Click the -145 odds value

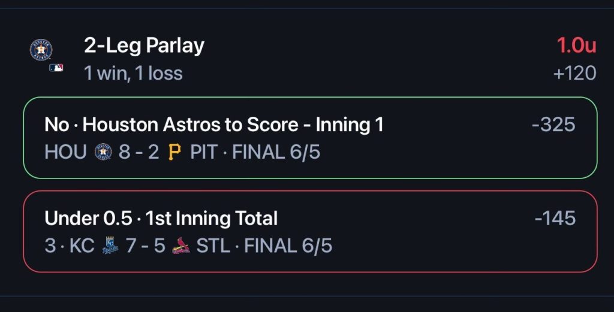pyautogui.click(x=555, y=218)
